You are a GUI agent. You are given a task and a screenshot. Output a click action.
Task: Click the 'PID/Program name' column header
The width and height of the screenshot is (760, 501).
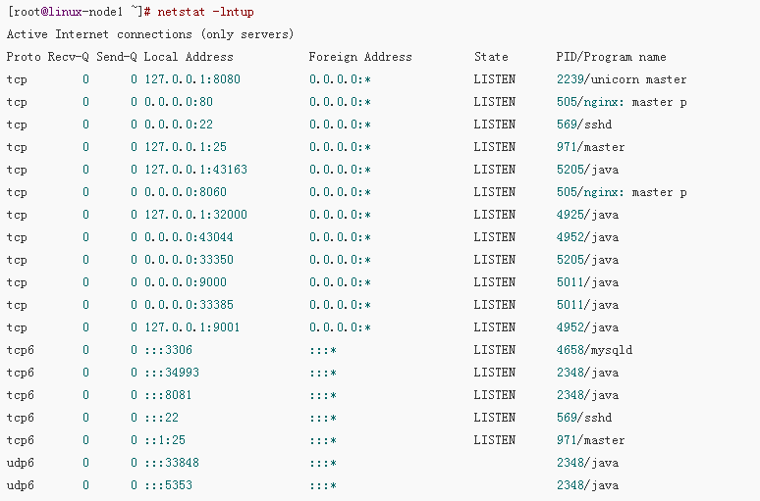click(611, 57)
